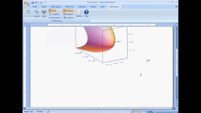
Task: Switch to Draft view
Action: pyautogui.click(x=145, y=112)
